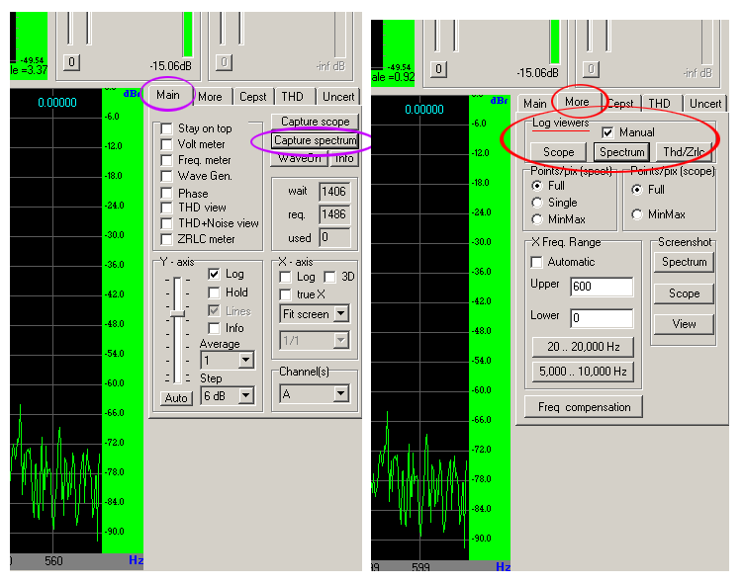Click Lower frequency field showing 0
This screenshot has width=743, height=584.
coord(602,318)
